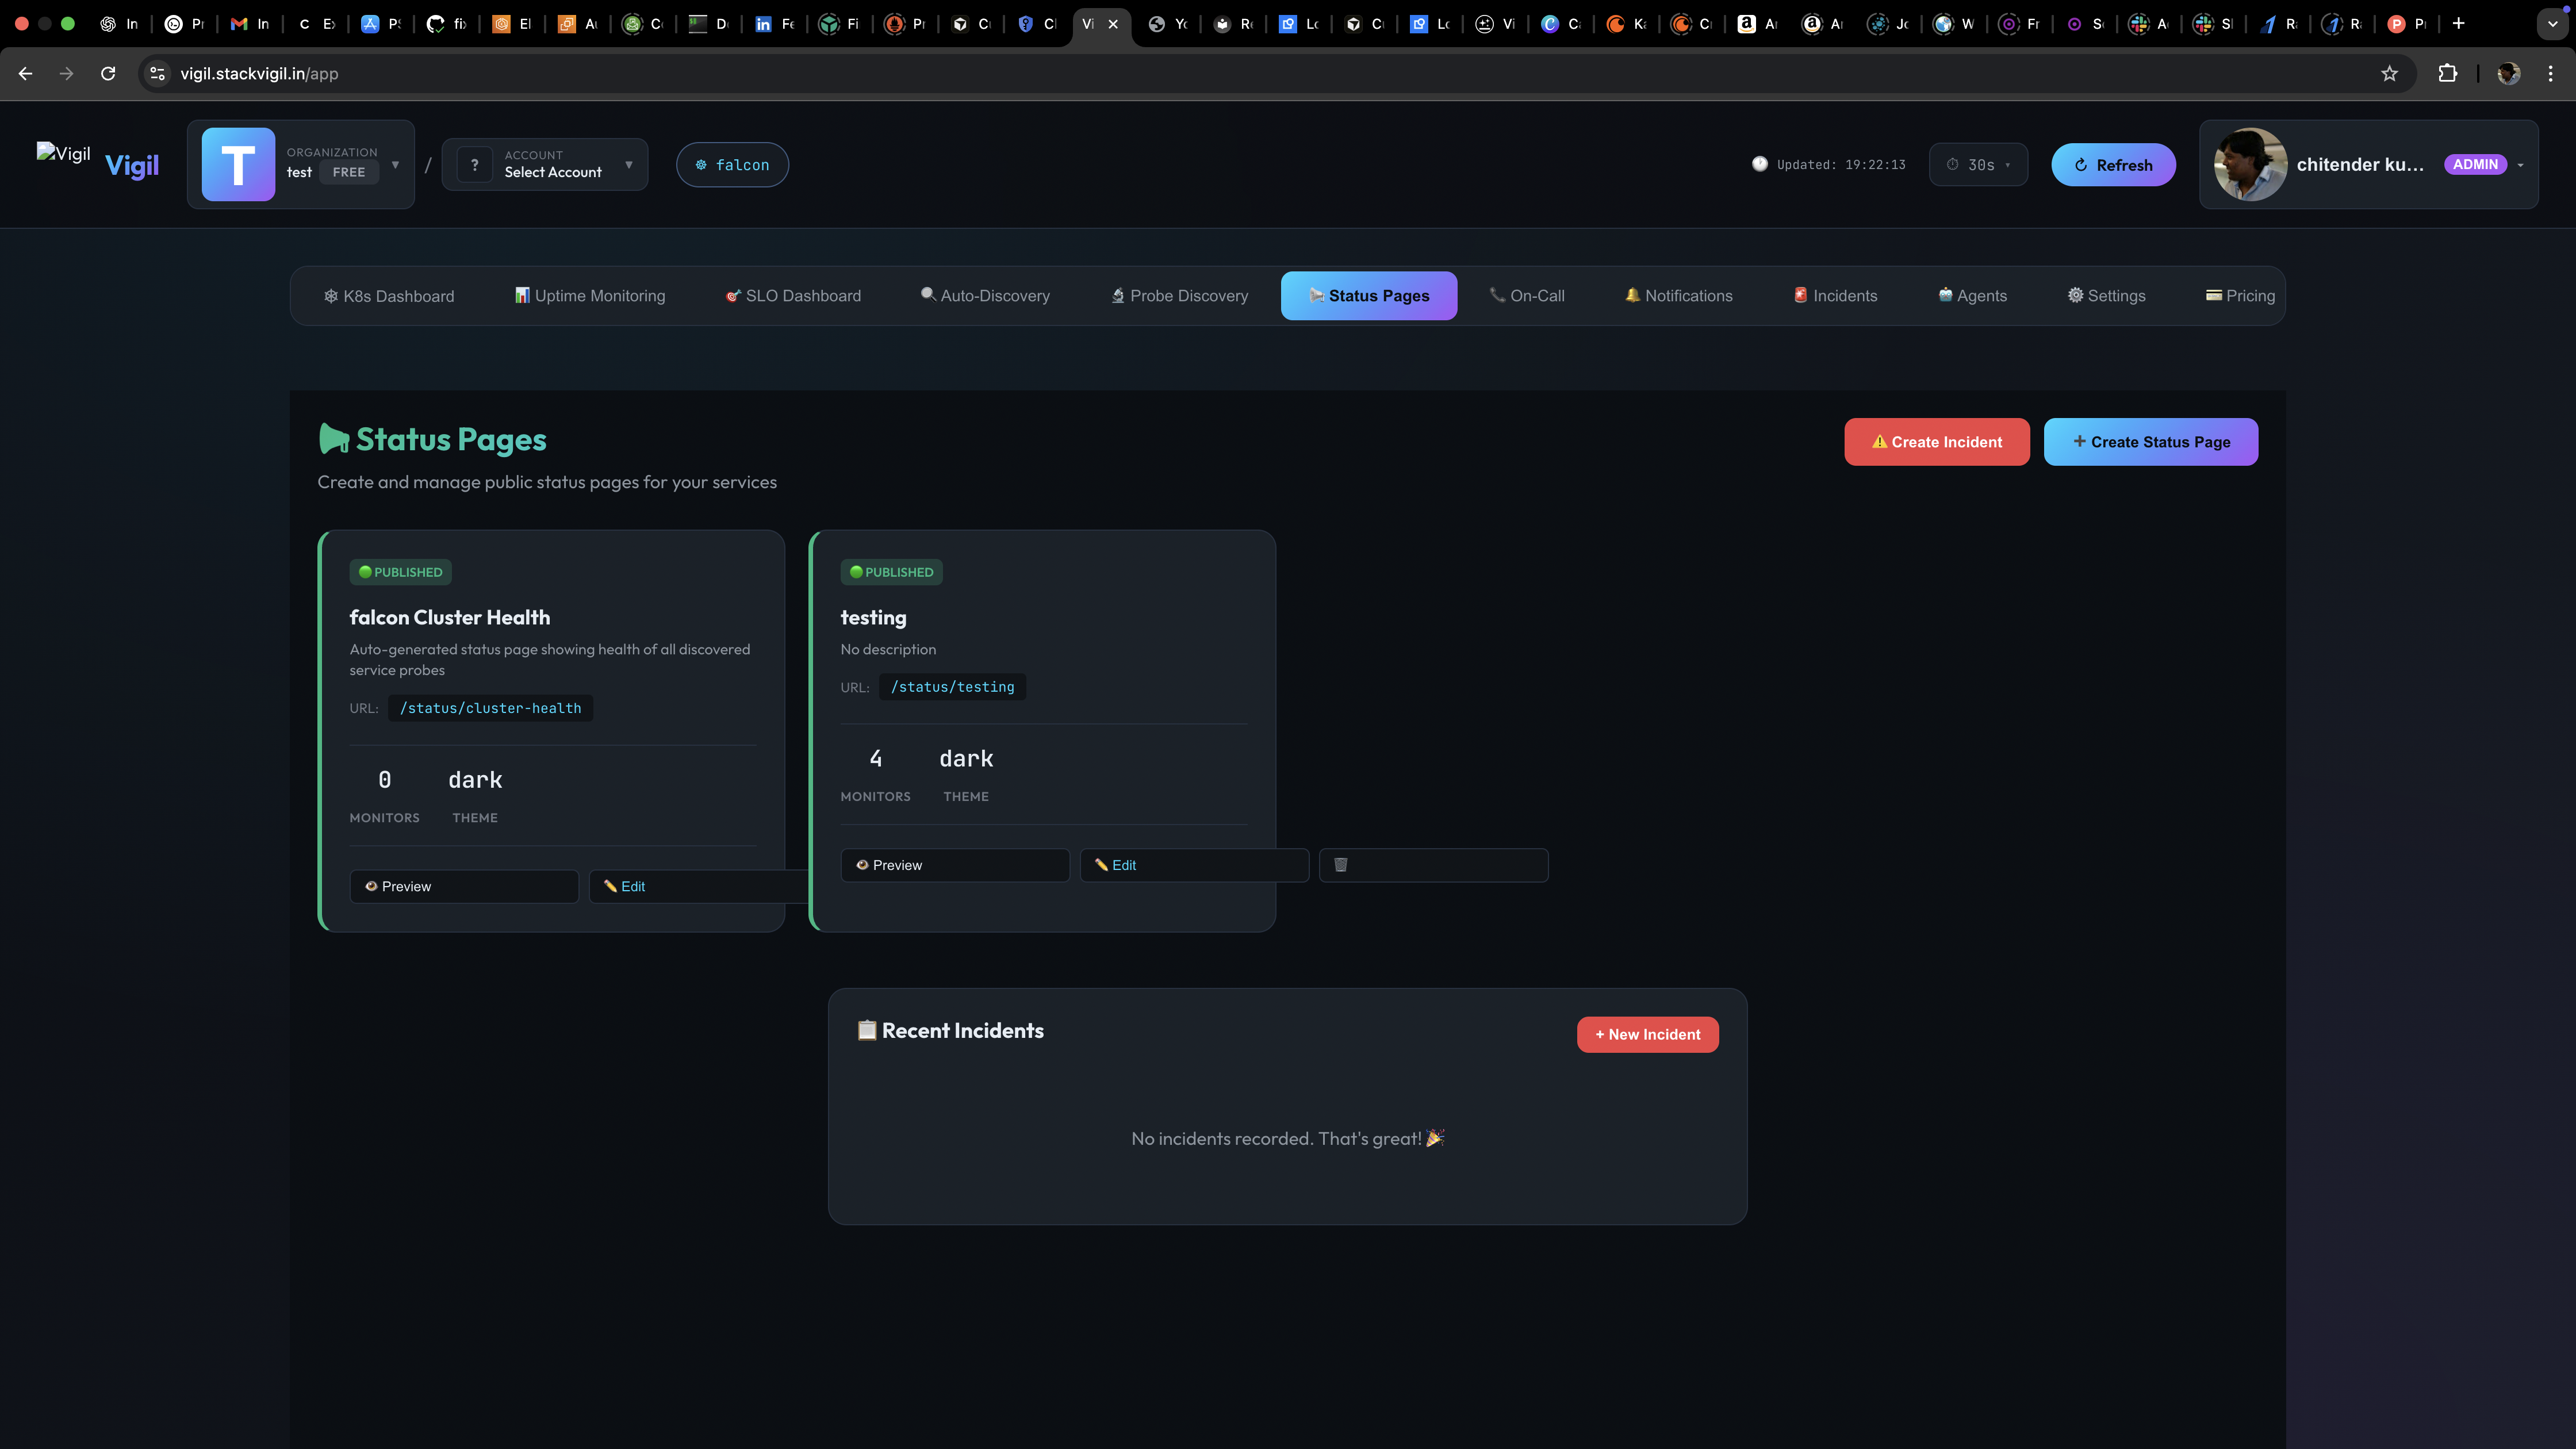This screenshot has width=2576, height=1449.
Task: Click the Vigil logo image
Action: (63, 153)
